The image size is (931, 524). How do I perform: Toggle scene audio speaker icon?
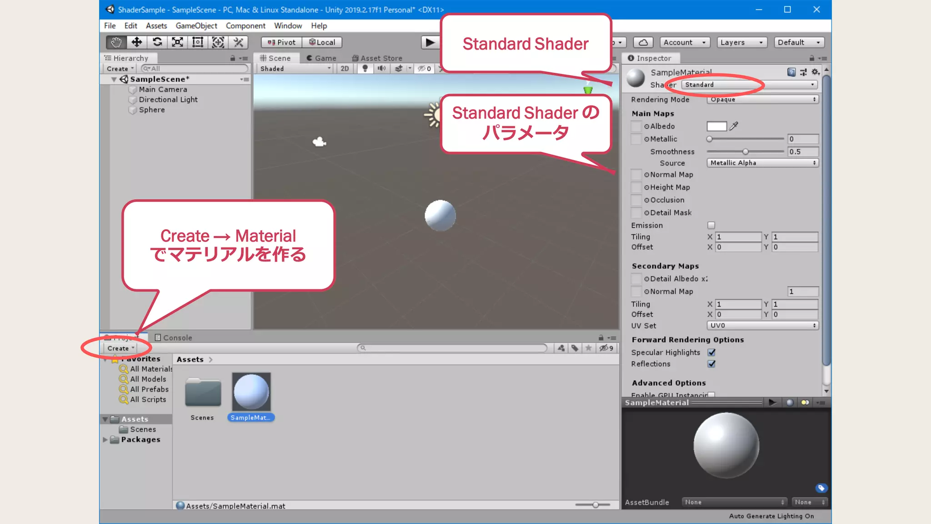[381, 68]
